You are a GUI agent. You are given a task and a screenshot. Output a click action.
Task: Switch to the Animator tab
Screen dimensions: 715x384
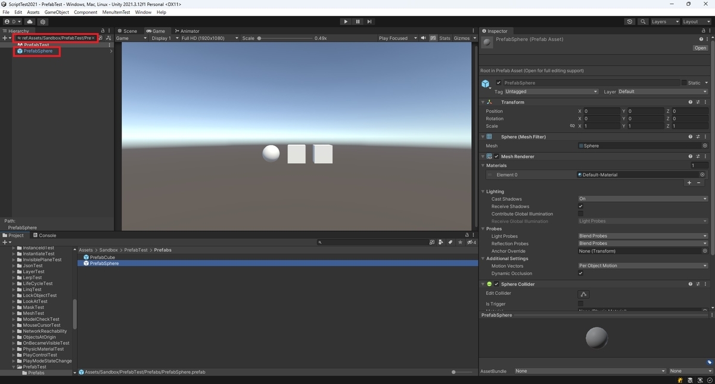187,31
